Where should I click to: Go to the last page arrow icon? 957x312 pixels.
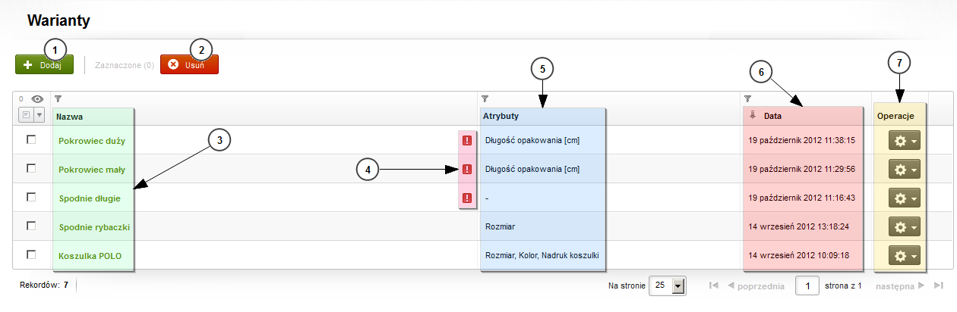939,285
